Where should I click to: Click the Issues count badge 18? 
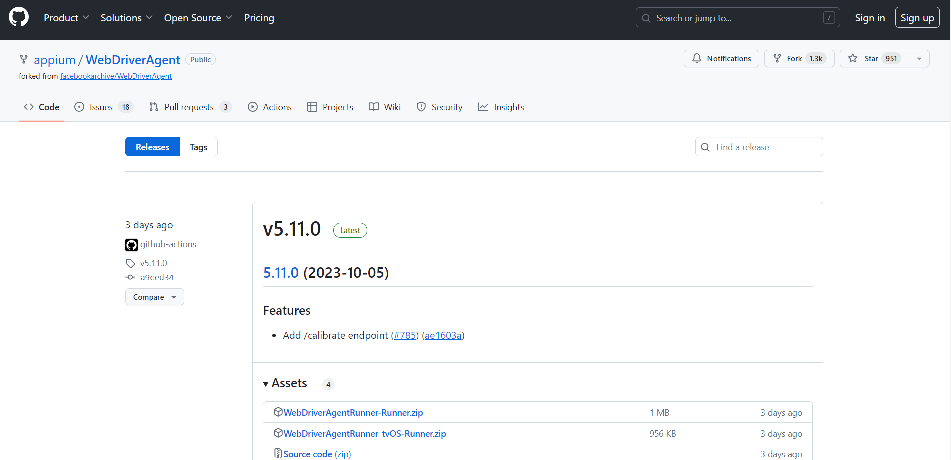(126, 107)
